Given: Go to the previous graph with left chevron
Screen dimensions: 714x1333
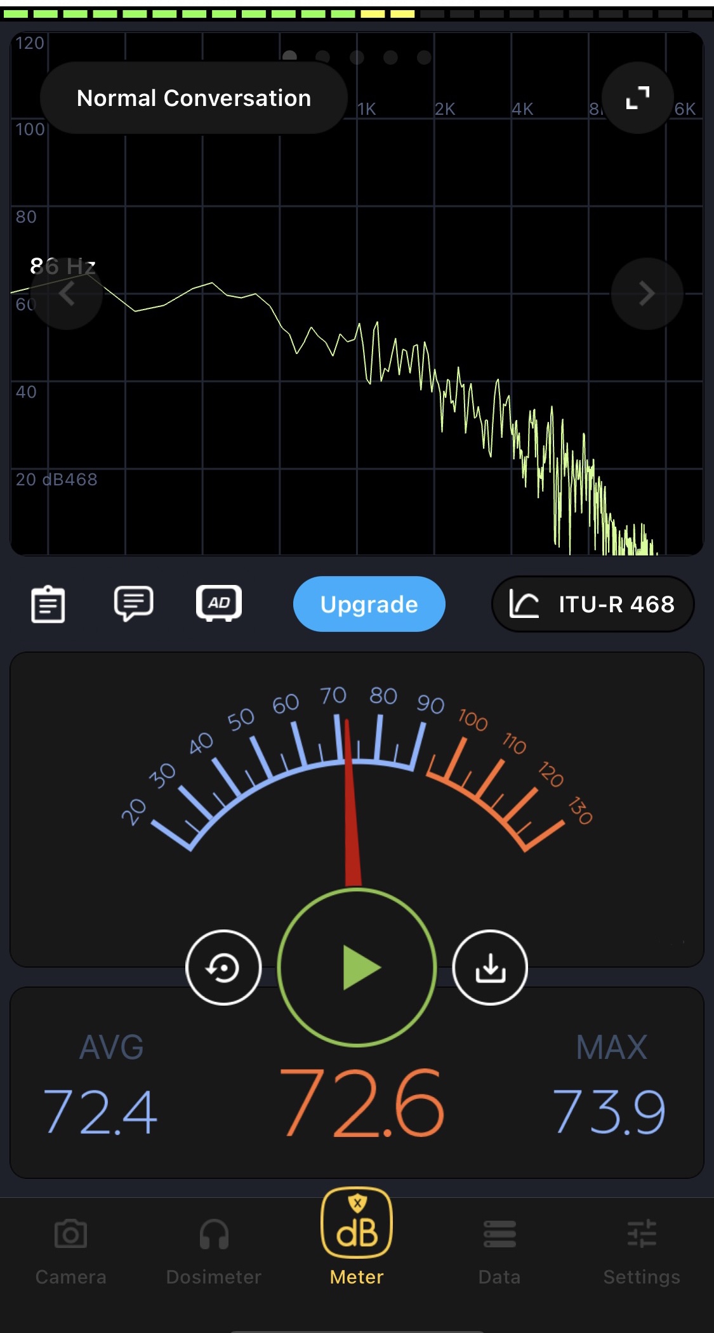Looking at the screenshot, I should (x=67, y=293).
